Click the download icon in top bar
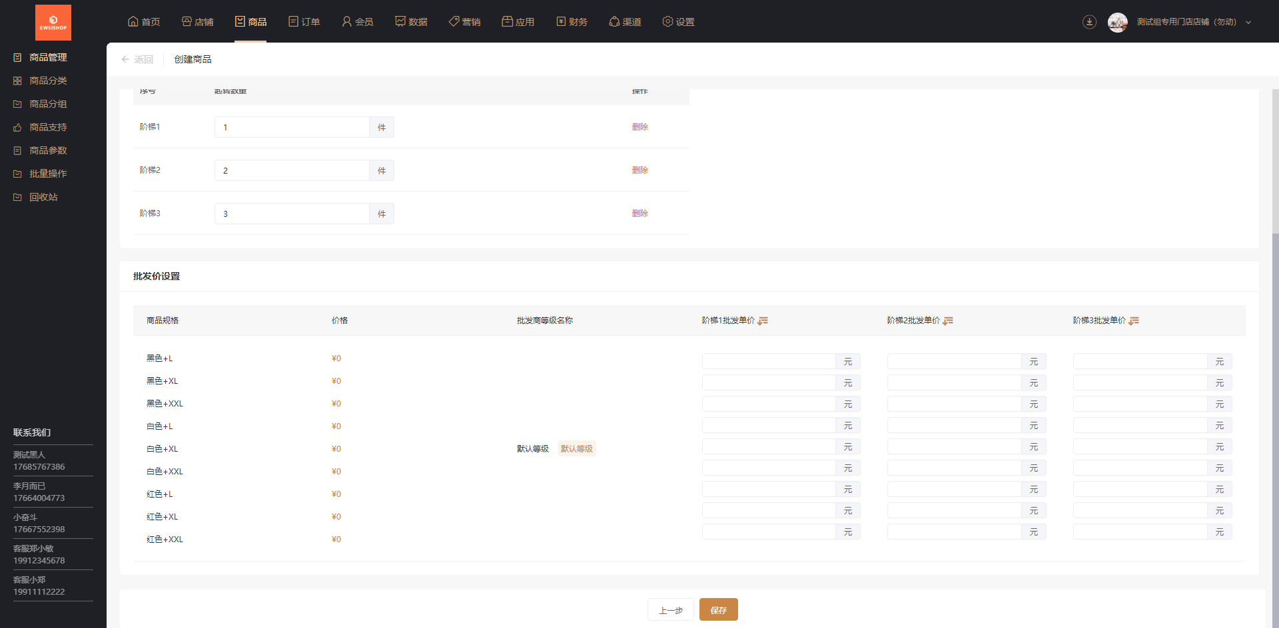 pos(1089,22)
